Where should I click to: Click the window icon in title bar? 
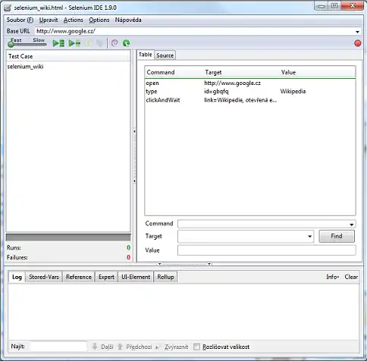point(8,8)
